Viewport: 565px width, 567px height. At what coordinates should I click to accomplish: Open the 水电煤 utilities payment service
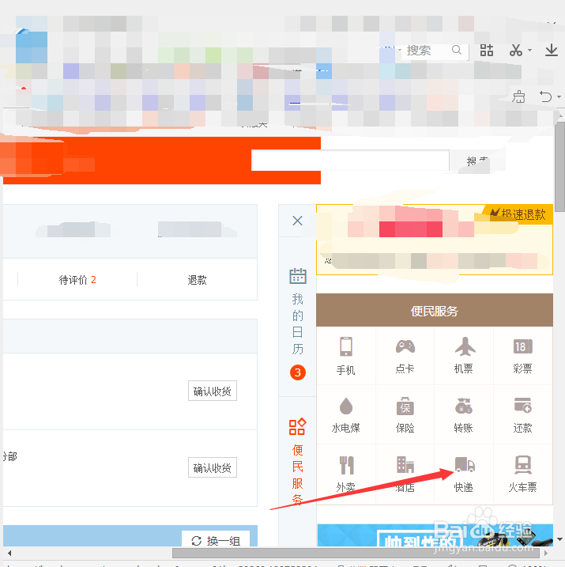click(x=346, y=415)
